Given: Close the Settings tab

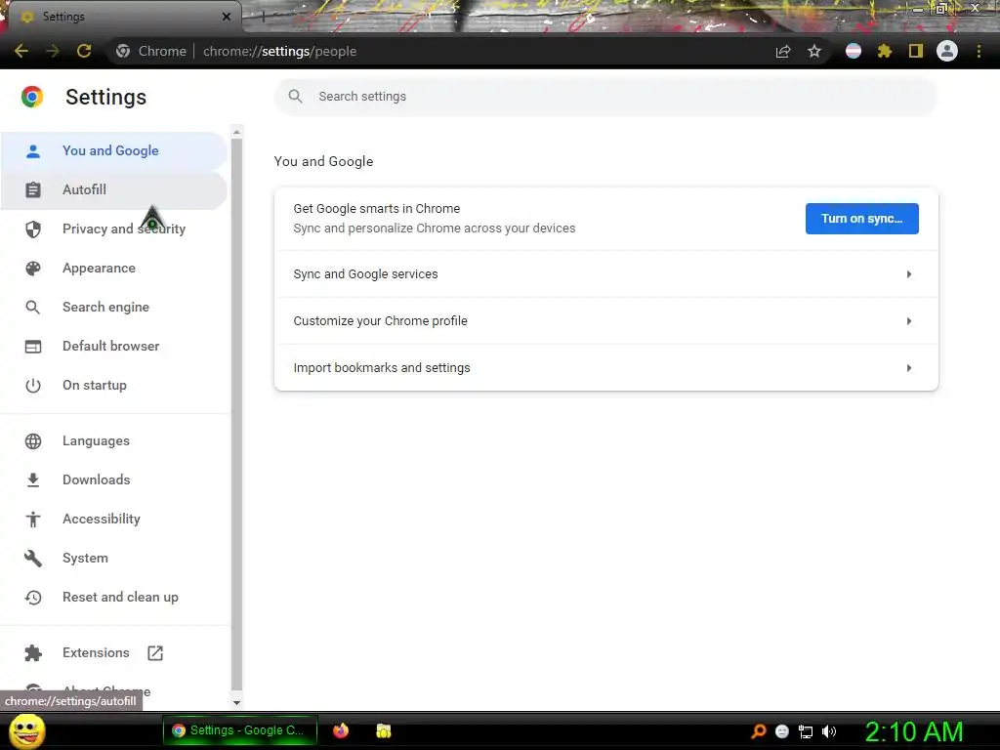Looking at the screenshot, I should [x=227, y=17].
